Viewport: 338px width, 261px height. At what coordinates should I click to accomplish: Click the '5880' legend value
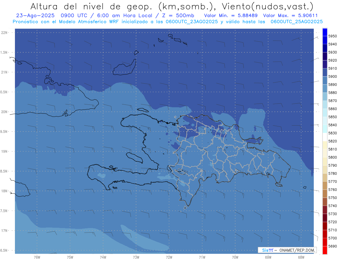[x=333, y=93]
